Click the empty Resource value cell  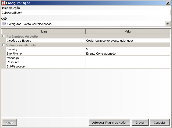pos(128,62)
